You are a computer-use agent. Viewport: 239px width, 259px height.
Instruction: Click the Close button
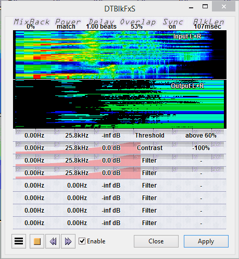pos(156,241)
